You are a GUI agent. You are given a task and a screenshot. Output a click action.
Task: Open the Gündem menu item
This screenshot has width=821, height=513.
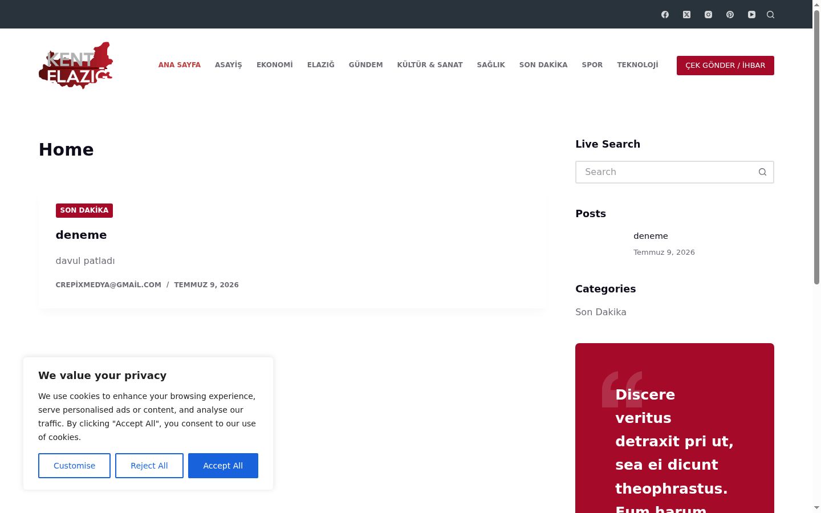point(366,65)
